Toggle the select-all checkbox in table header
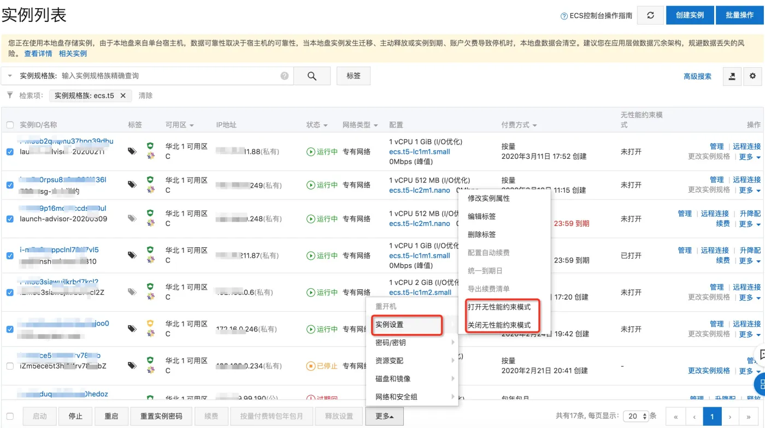 [x=10, y=125]
